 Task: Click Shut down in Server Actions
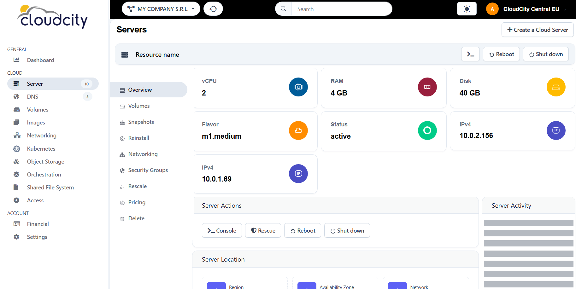tap(347, 230)
